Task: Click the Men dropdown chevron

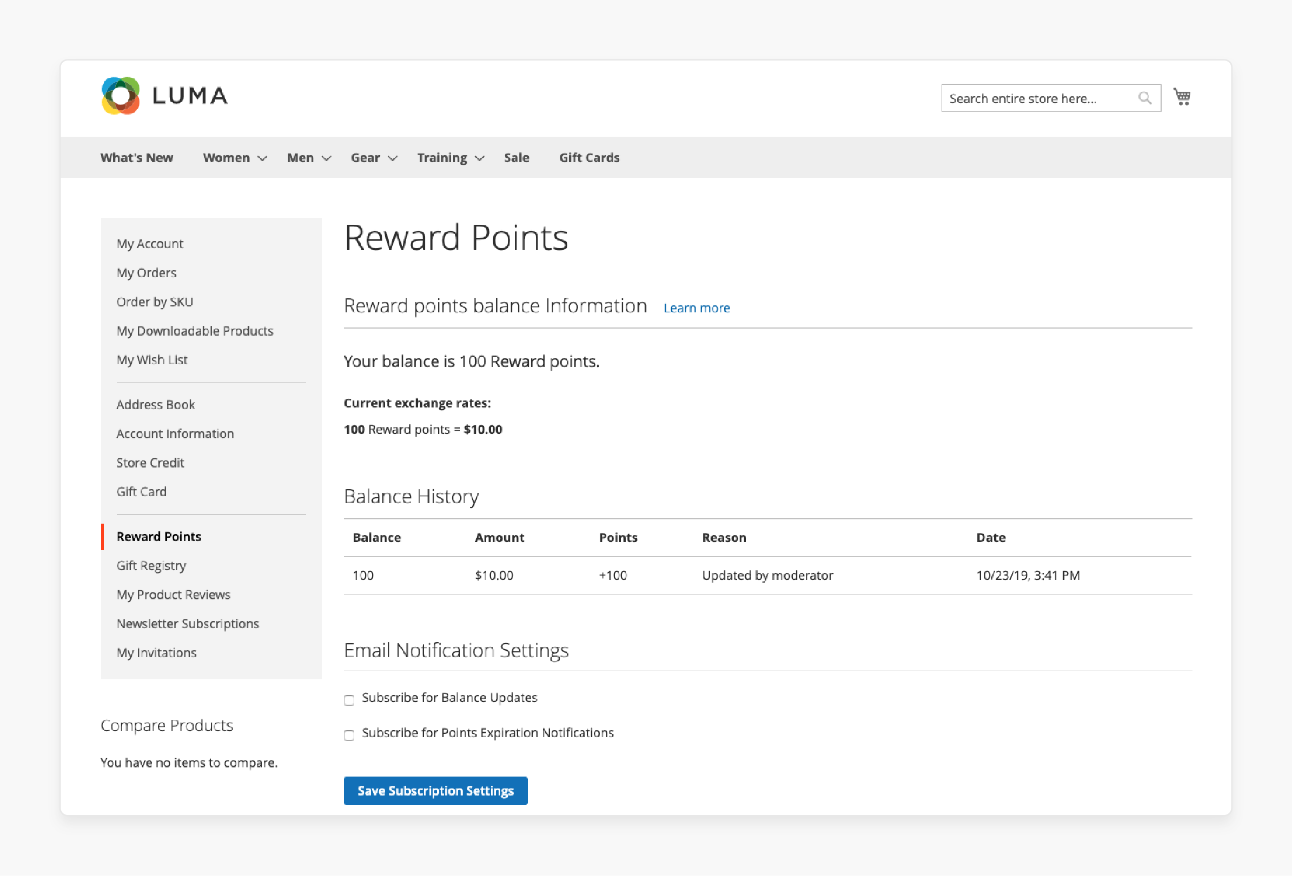Action: coord(324,158)
